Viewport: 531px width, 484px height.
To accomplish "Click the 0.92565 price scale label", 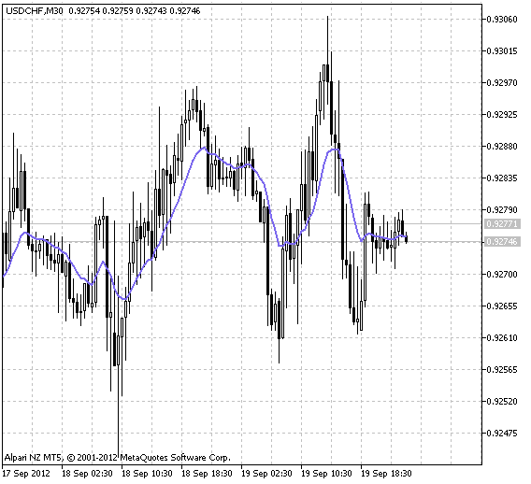I will [x=502, y=370].
